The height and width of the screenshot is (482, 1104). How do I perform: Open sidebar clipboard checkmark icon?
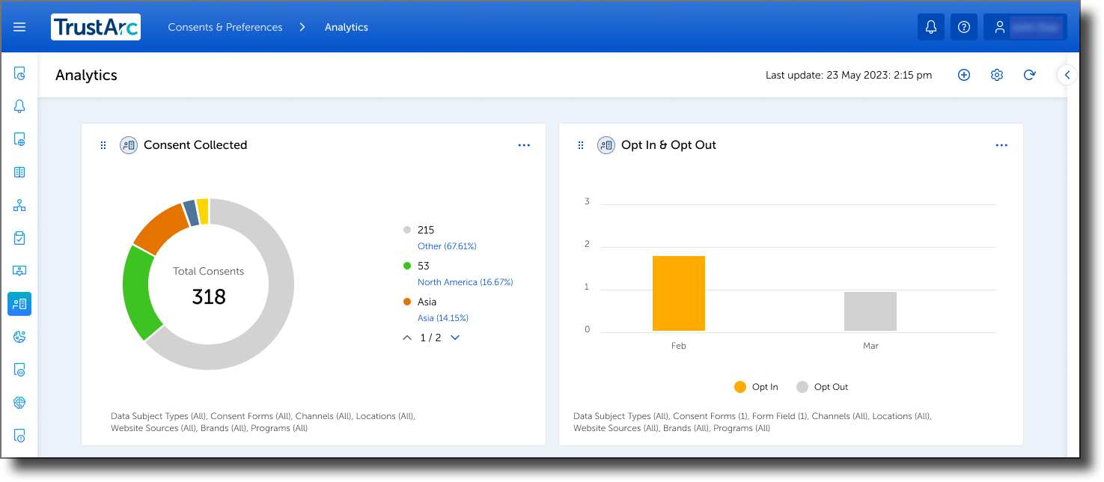coord(19,238)
